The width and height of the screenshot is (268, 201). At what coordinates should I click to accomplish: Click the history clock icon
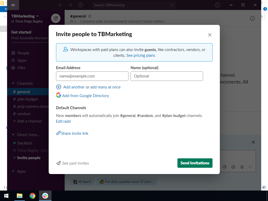81,5
